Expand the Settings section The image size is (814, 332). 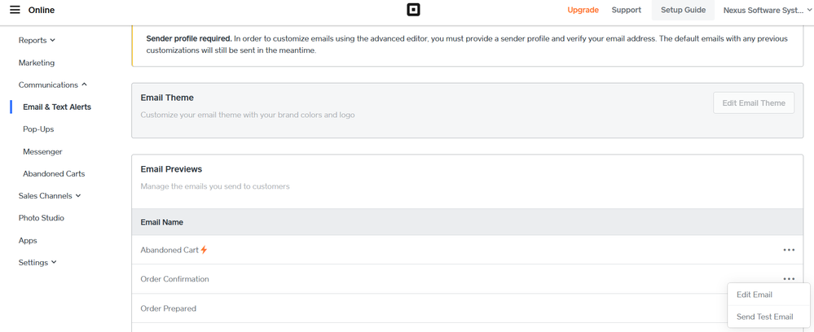coord(37,263)
